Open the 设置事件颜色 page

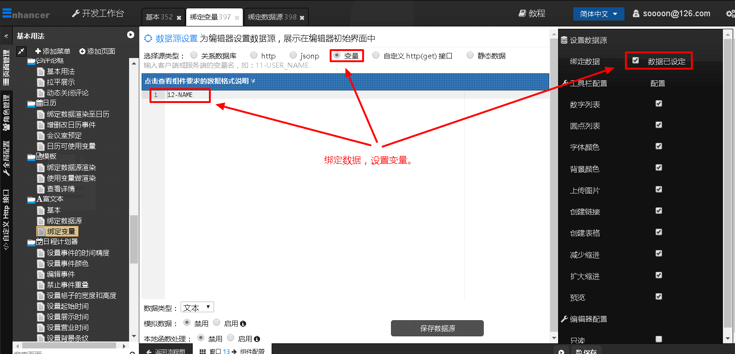67,264
